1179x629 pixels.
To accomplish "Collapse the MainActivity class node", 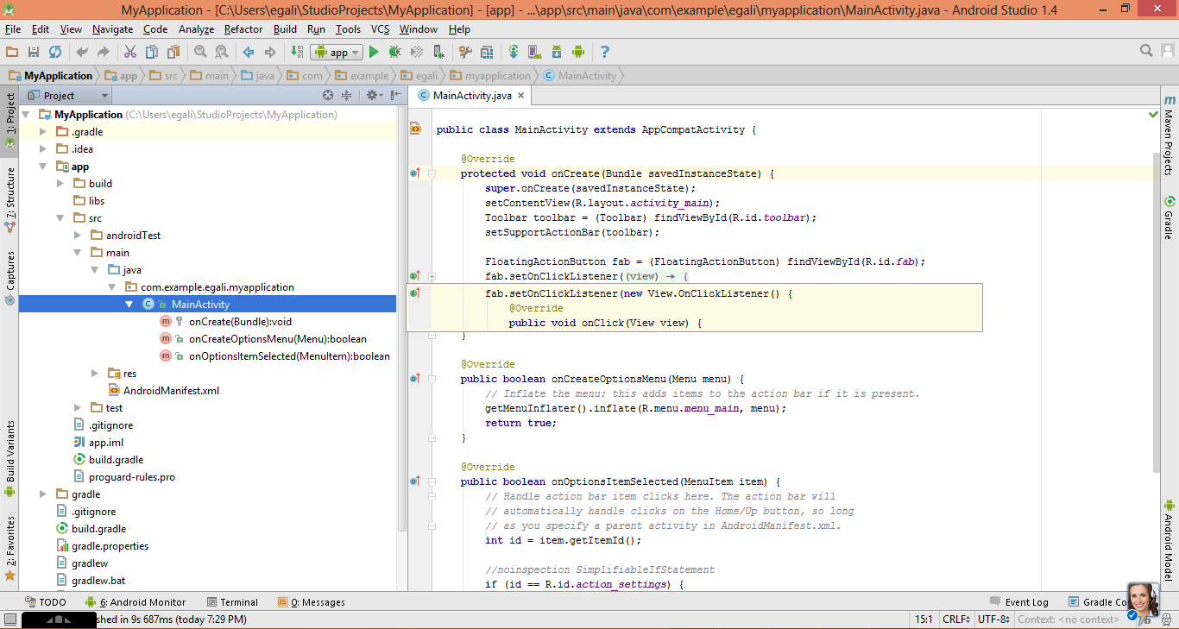I will (129, 304).
